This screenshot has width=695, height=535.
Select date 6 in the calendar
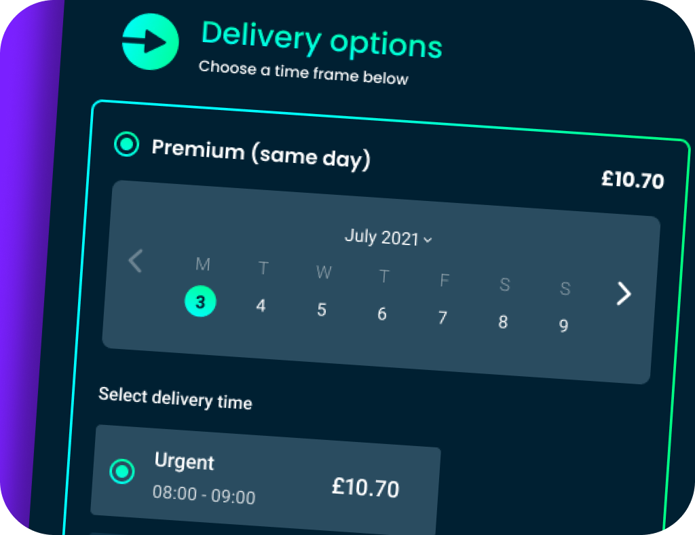click(x=382, y=314)
